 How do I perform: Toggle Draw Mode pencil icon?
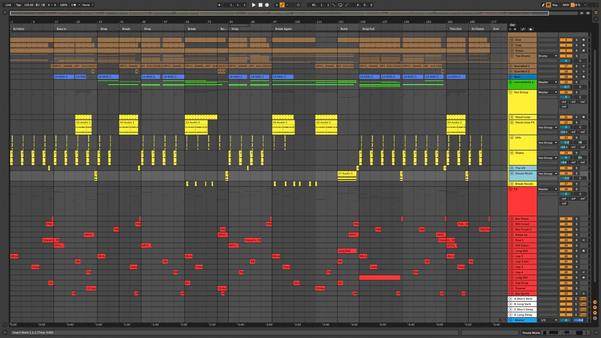(543, 5)
